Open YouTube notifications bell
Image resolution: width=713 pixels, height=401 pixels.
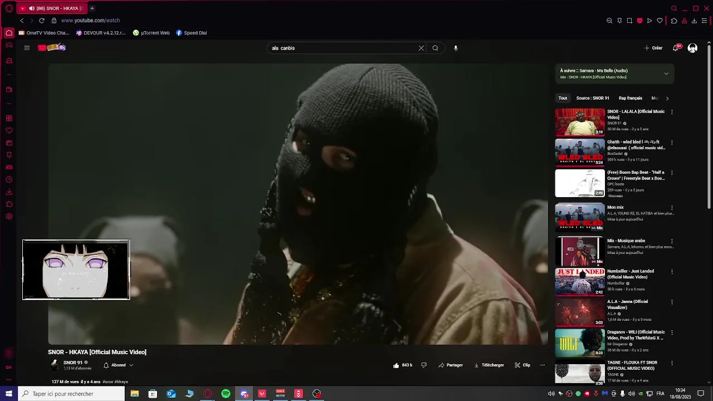pyautogui.click(x=676, y=48)
